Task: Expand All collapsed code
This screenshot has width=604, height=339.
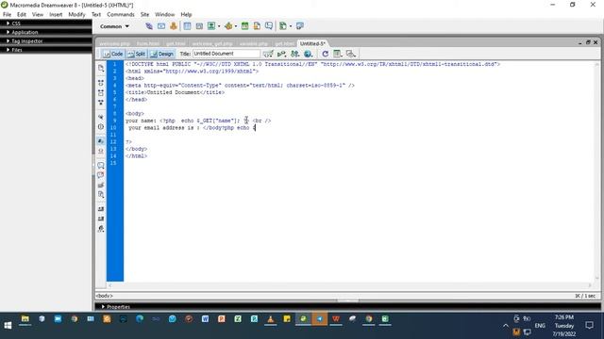Action: pos(101,103)
